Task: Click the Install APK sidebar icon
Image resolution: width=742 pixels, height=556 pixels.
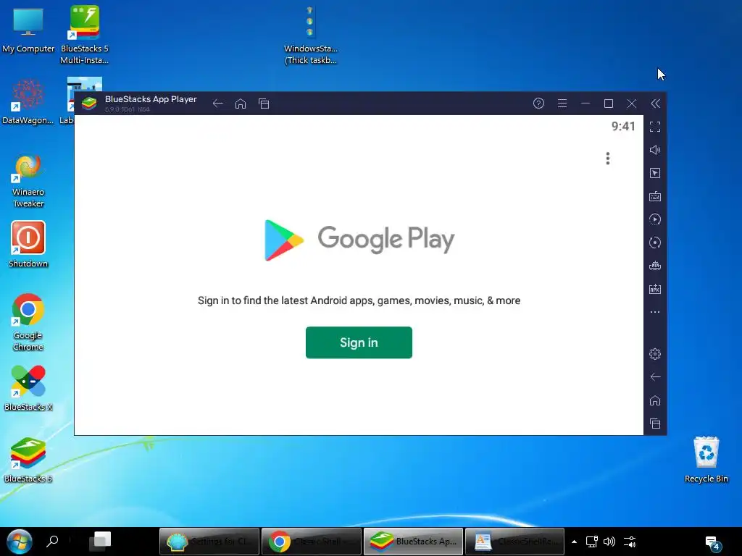Action: (x=655, y=289)
